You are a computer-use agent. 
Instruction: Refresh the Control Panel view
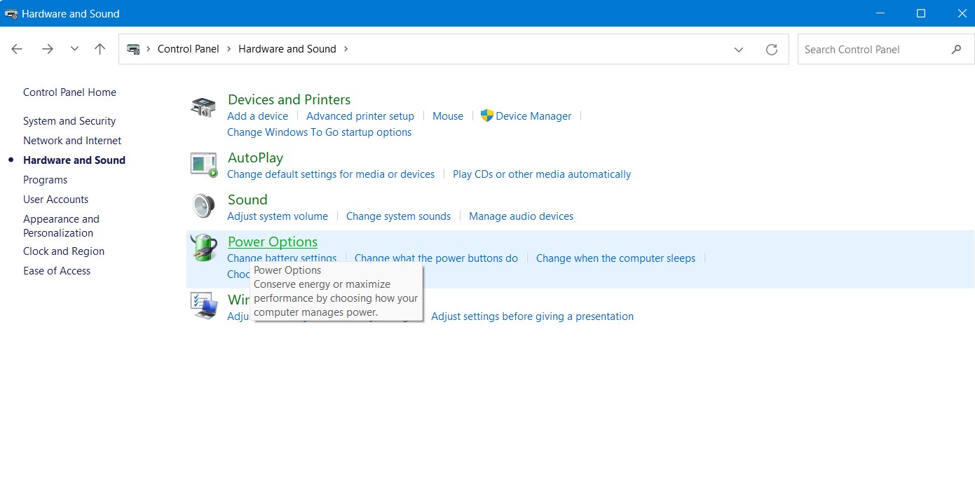click(772, 49)
